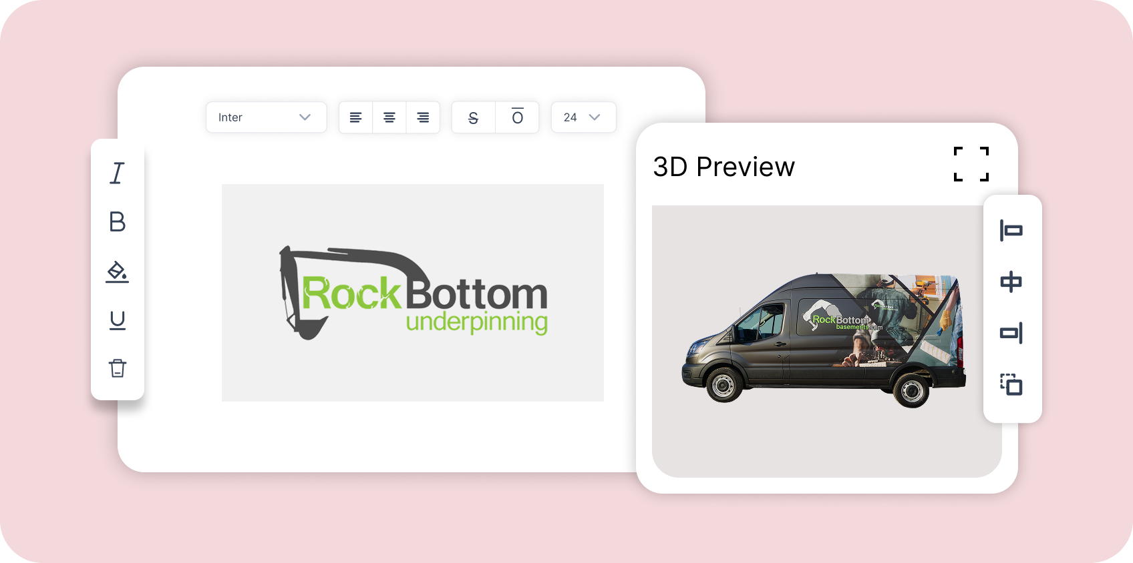Viewport: 1133px width, 563px height.
Task: Open the fill color bucket tool
Action: click(118, 271)
